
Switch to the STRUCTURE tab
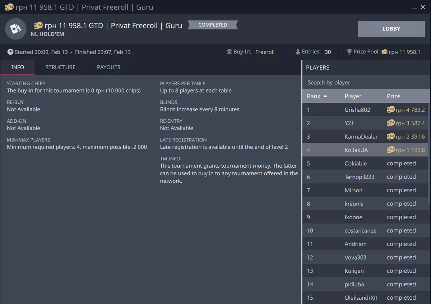coord(60,67)
